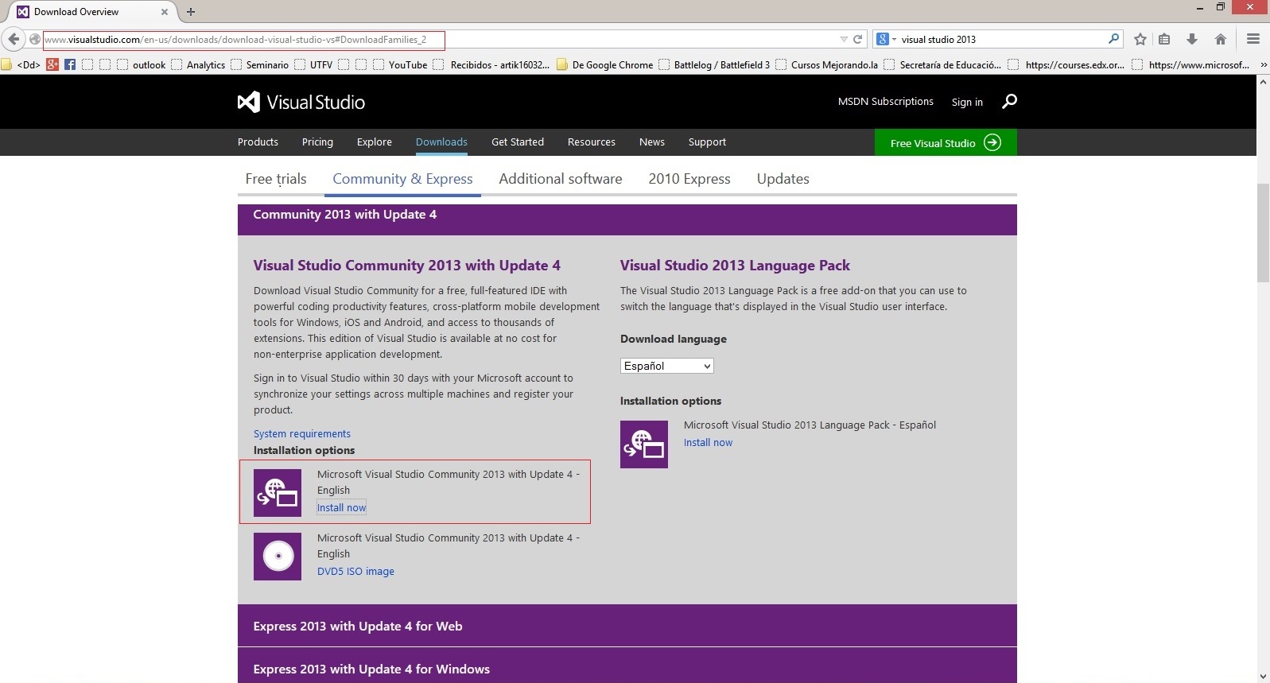
Task: Open the Resources menu item
Action: 592,142
